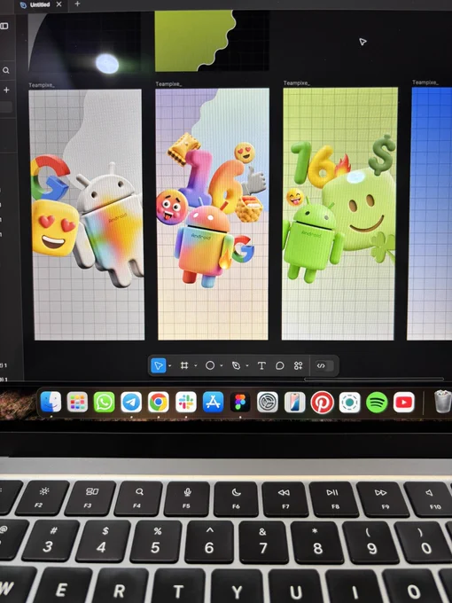This screenshot has height=603, width=452.
Task: Launch Google Chrome from the Dock
Action: click(159, 403)
